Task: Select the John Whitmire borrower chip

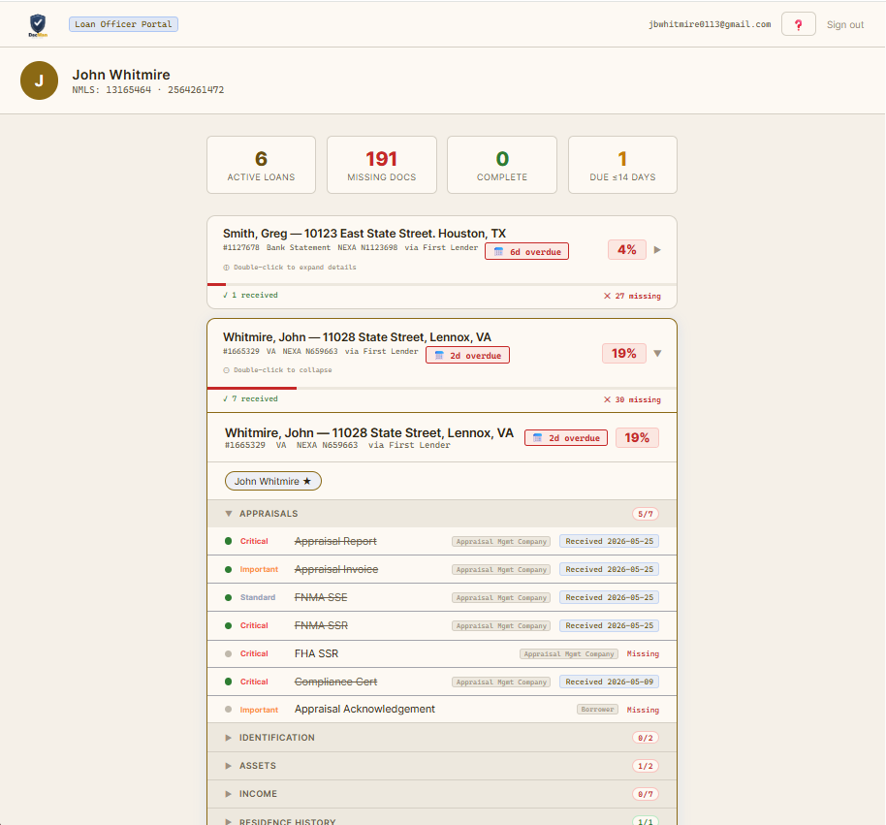Action: coord(273,481)
